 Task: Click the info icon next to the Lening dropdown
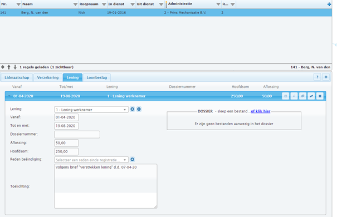pos(139,109)
